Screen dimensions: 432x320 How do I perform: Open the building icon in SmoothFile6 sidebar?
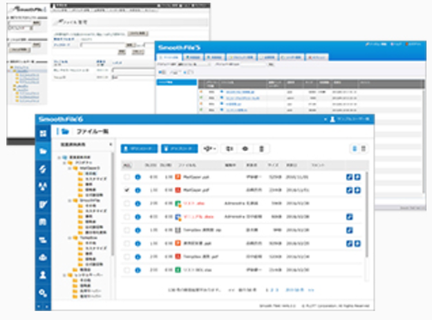coord(43,222)
